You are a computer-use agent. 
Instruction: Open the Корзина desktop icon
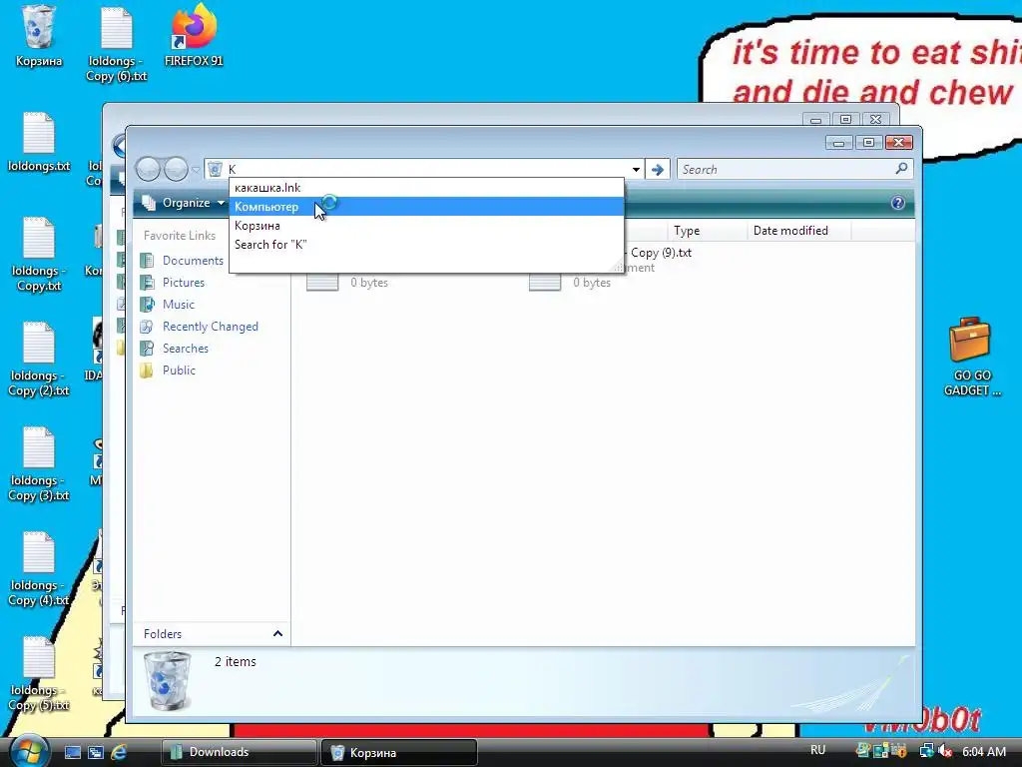(39, 36)
